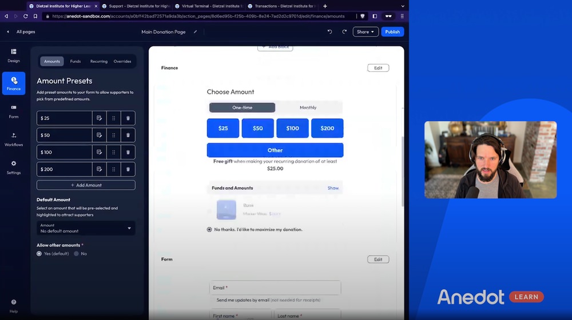Open the Finance sidebar section
The width and height of the screenshot is (572, 320).
tap(14, 83)
